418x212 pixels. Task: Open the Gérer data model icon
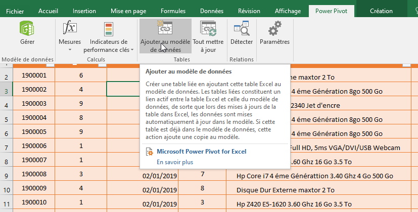point(27,28)
